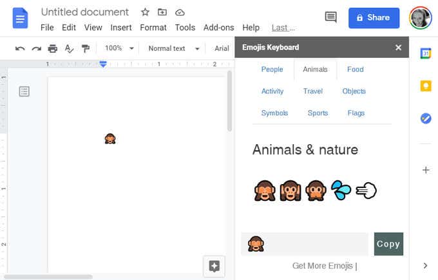Open the Insert menu
This screenshot has width=438, height=280.
(121, 28)
